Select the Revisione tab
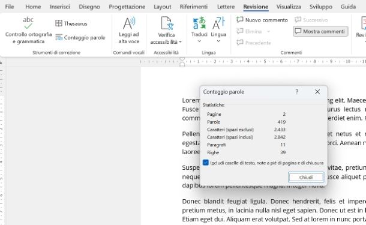This screenshot has height=225, width=366. click(x=256, y=7)
